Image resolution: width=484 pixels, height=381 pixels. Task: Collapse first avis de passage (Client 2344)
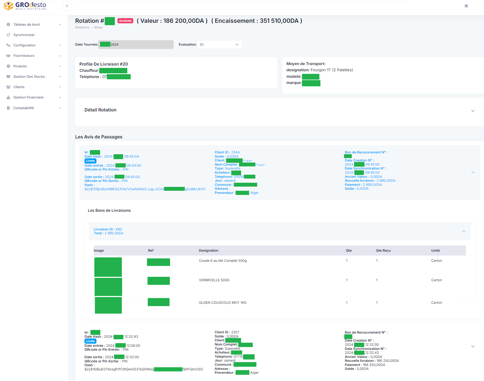[x=473, y=173]
